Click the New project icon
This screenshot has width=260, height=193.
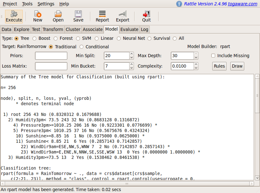[37, 16]
